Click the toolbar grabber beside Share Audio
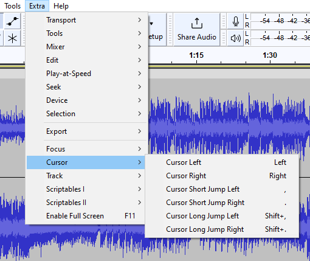310x261 pixels. (170, 30)
